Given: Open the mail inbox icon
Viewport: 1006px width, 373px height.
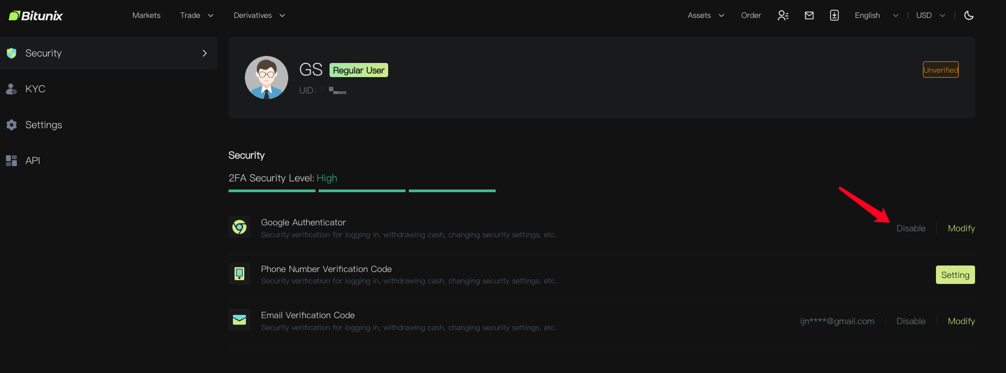Looking at the screenshot, I should pos(809,16).
